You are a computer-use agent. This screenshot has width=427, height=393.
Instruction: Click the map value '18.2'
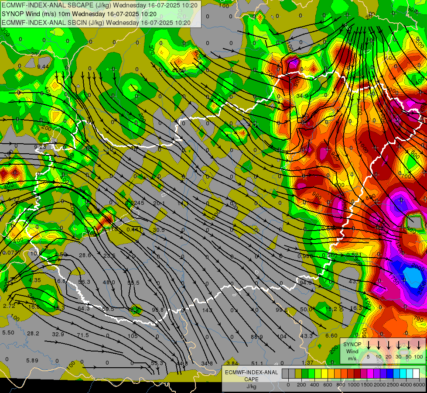(x=331, y=309)
